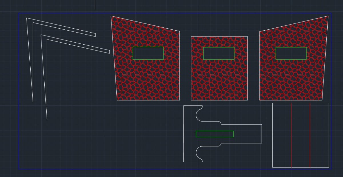
Task: Select the green rectangle in the middle hatched panel
Action: point(219,53)
